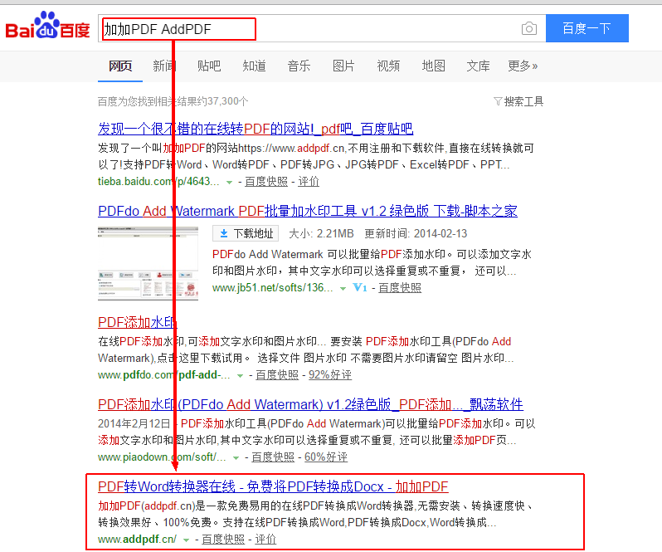Expand dropdown next to www.jb51.net URL
The height and width of the screenshot is (552, 662).
pyautogui.click(x=343, y=289)
